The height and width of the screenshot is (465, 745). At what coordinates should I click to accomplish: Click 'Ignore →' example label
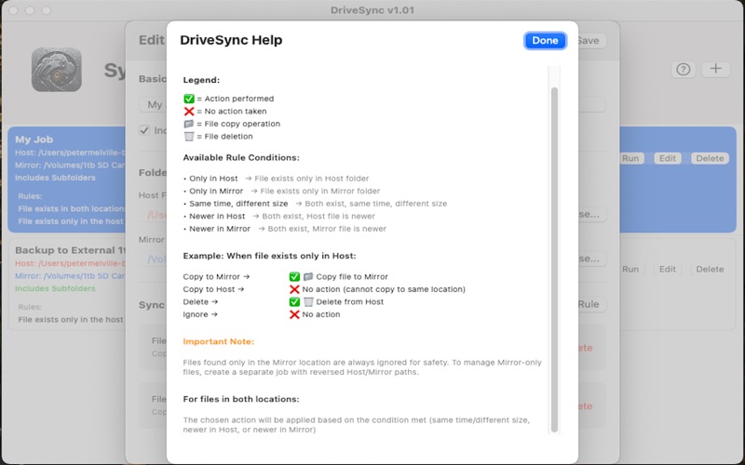click(x=200, y=314)
